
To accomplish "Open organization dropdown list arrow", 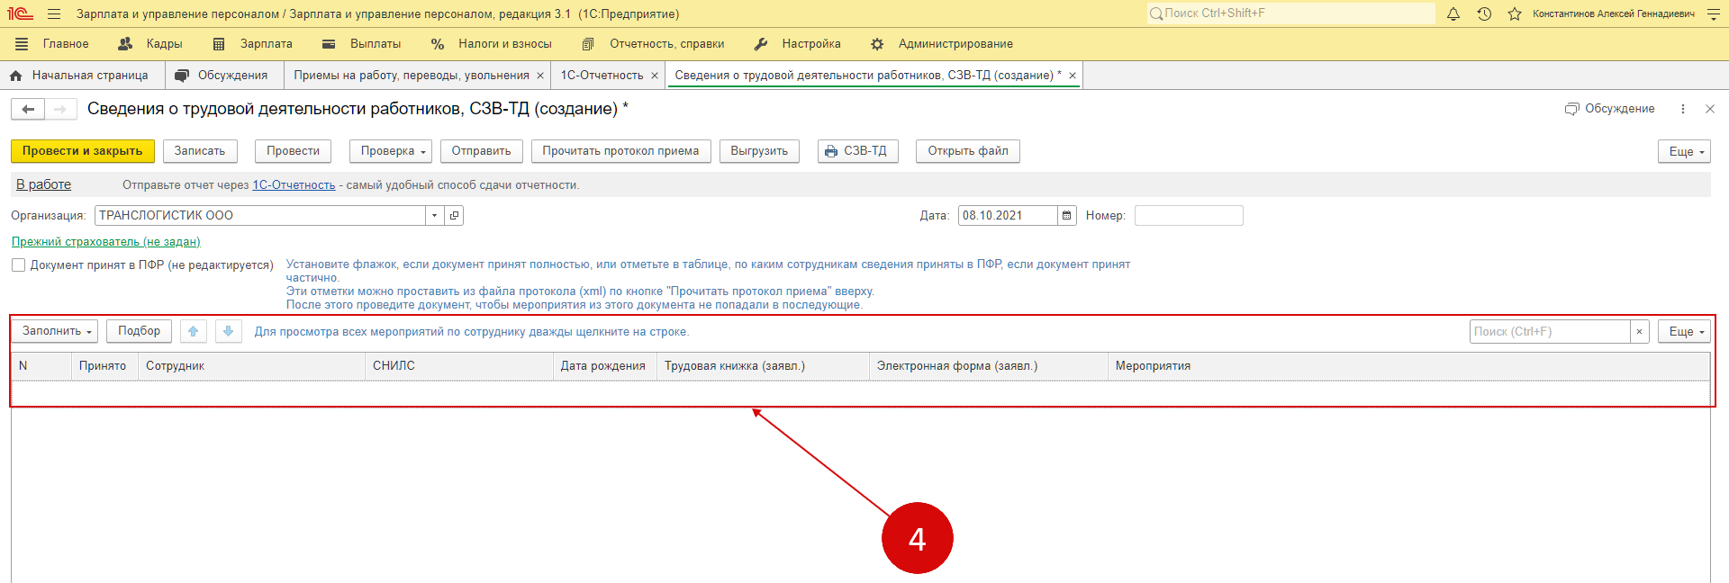I will click(x=435, y=216).
